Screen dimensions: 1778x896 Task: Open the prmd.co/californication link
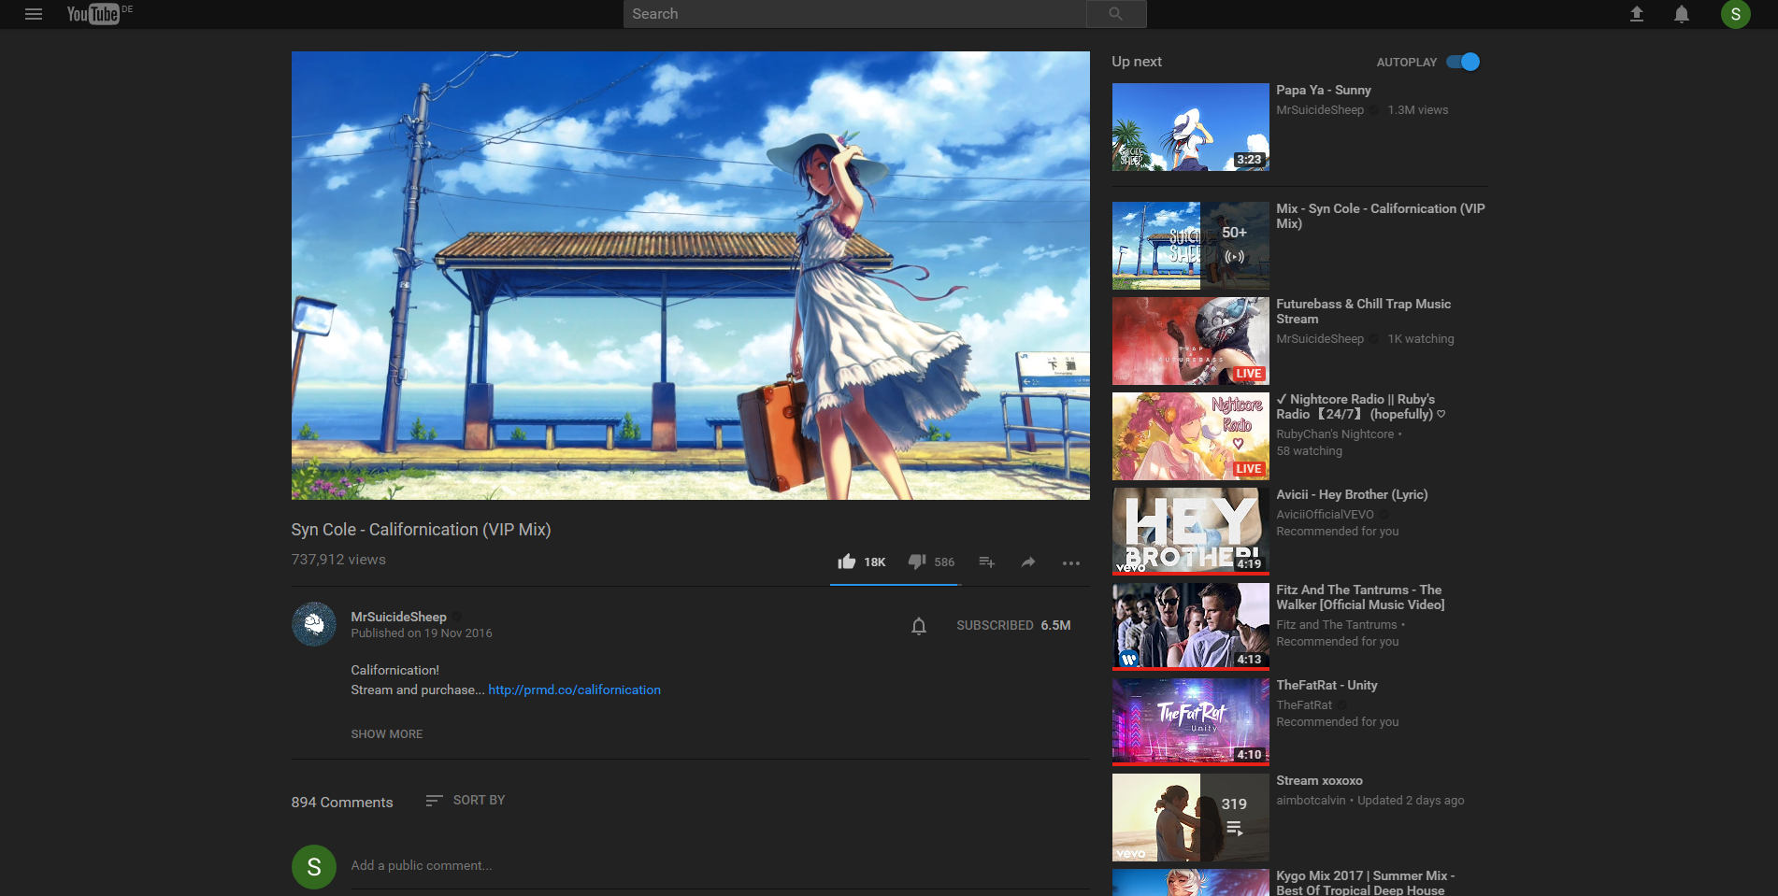pyautogui.click(x=574, y=690)
